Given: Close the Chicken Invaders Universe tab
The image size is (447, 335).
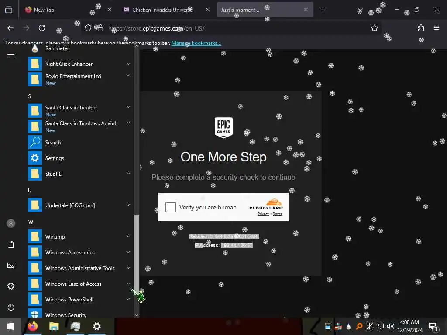Looking at the screenshot, I should pos(208,10).
